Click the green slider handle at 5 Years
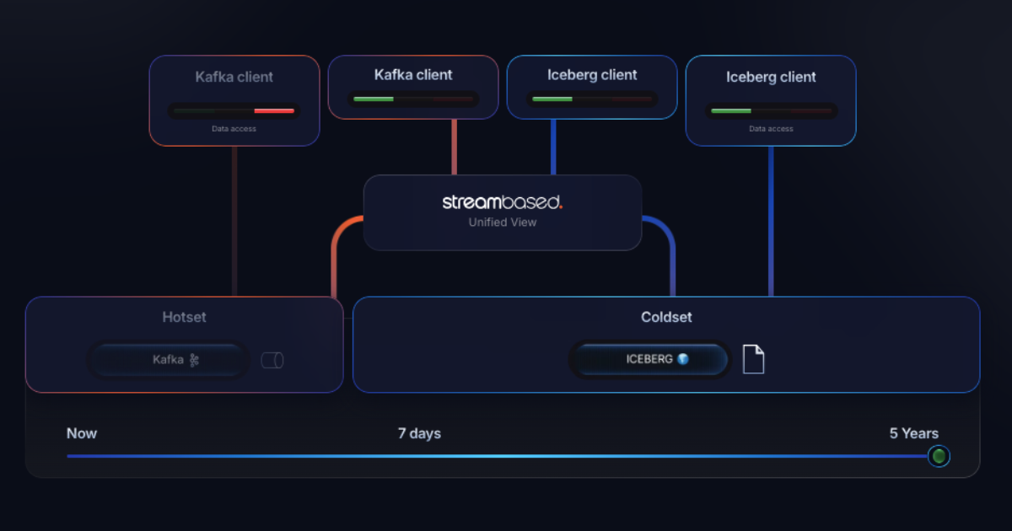Image resolution: width=1012 pixels, height=531 pixels. [939, 456]
